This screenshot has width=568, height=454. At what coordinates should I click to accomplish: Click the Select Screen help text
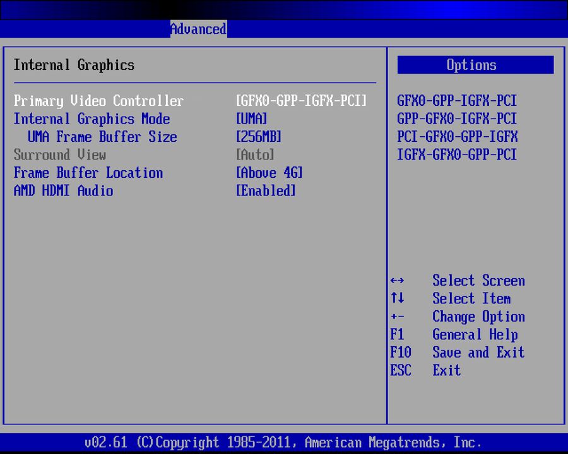click(478, 281)
